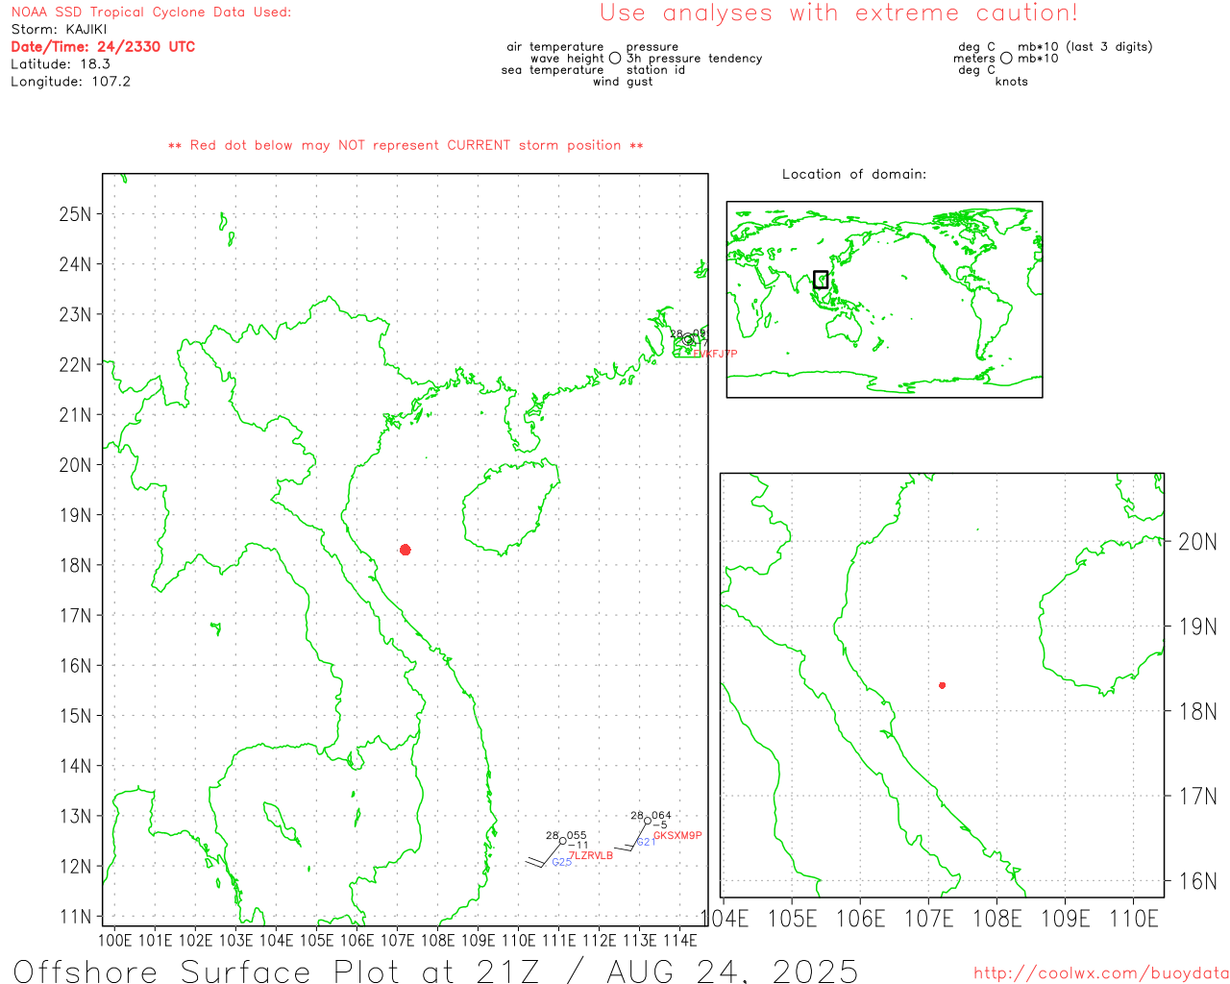
Task: Click the units legend circle near meters
Action: 1006,59
